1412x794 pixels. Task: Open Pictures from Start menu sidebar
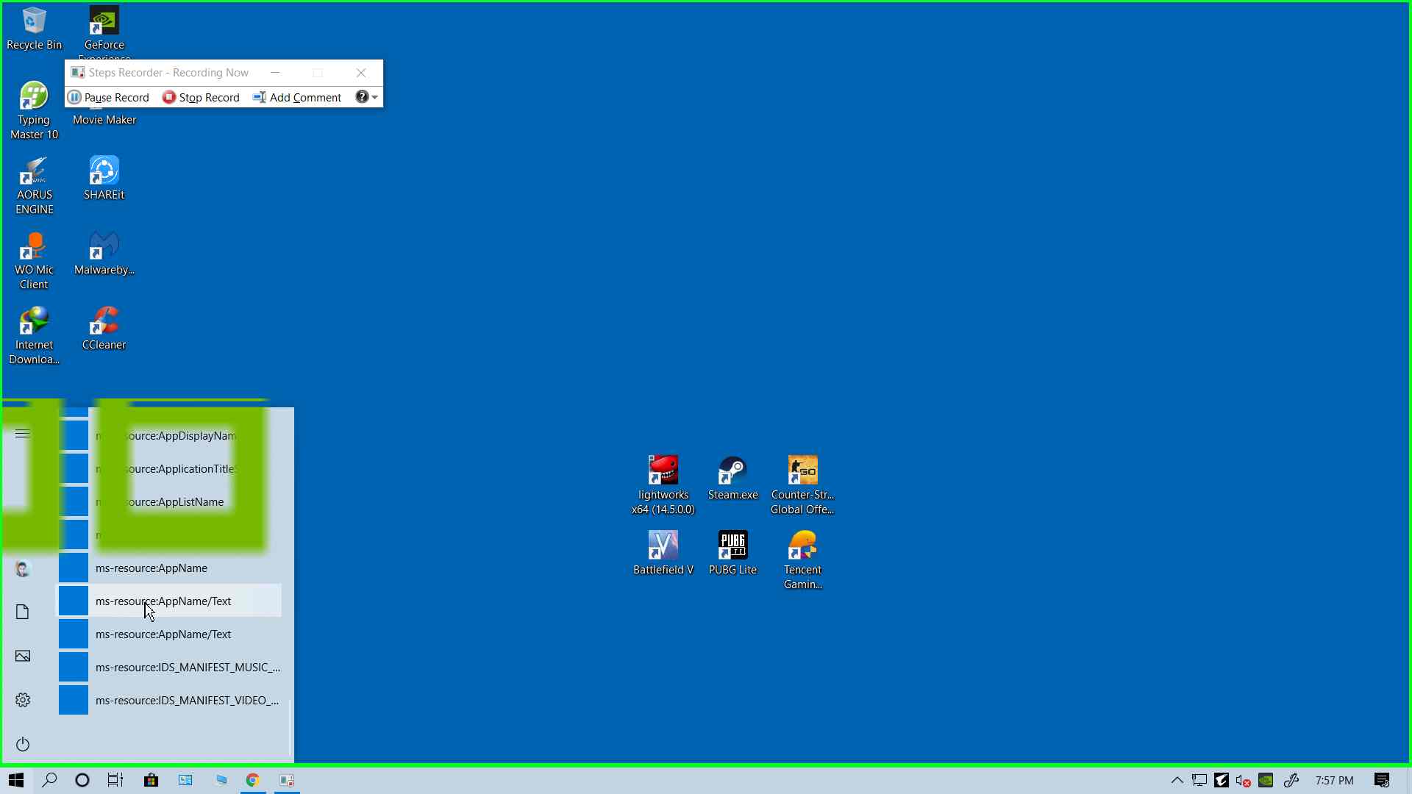point(23,656)
